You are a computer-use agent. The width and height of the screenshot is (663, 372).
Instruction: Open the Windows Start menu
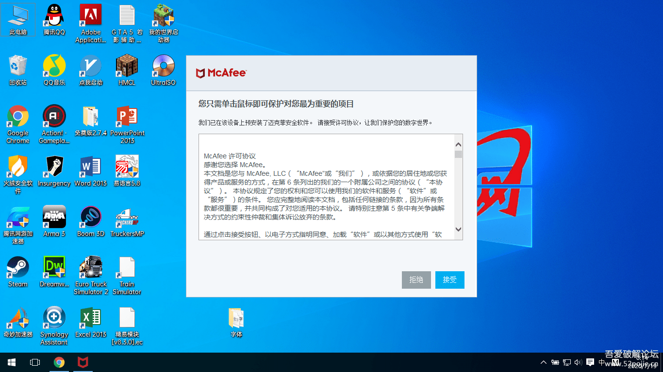tap(12, 362)
